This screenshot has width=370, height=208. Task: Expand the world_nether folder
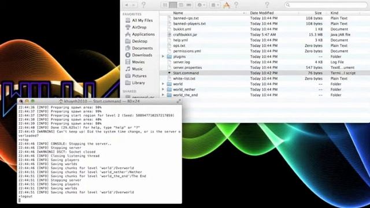pyautogui.click(x=163, y=90)
